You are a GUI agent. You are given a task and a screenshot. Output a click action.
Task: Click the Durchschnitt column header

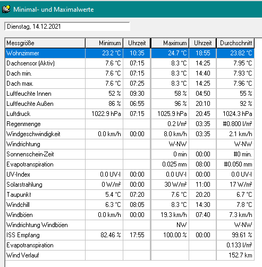click(235, 43)
